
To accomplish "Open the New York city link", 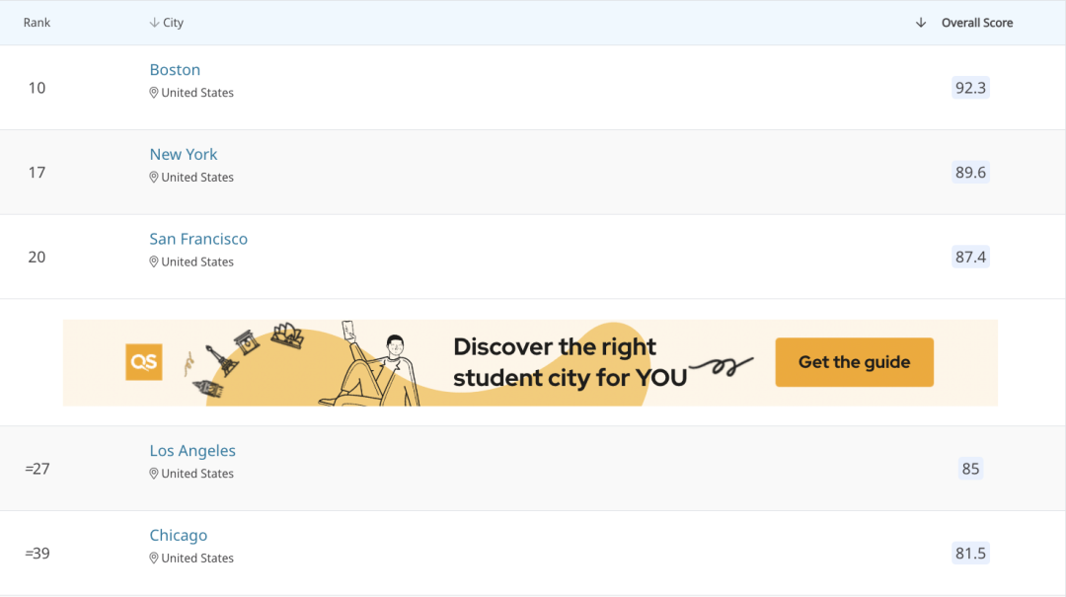I will (184, 154).
